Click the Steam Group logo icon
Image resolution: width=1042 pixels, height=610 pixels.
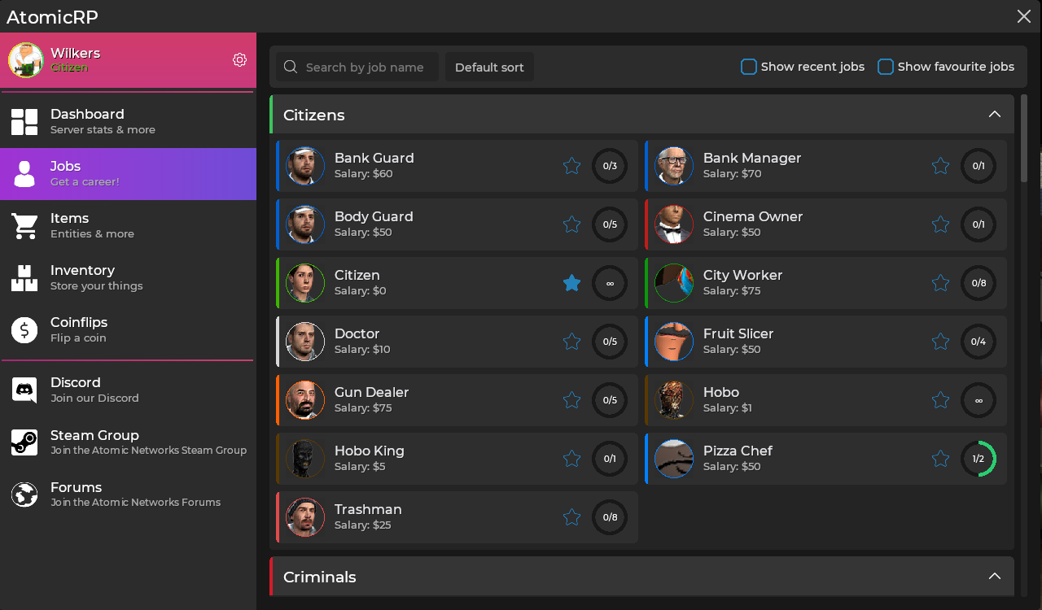point(24,442)
